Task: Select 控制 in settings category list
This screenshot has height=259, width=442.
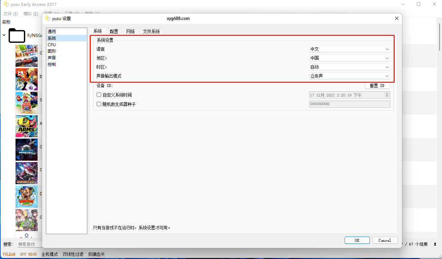Action: coord(67,64)
